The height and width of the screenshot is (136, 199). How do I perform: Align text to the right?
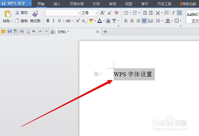pyautogui.click(x=138, y=21)
